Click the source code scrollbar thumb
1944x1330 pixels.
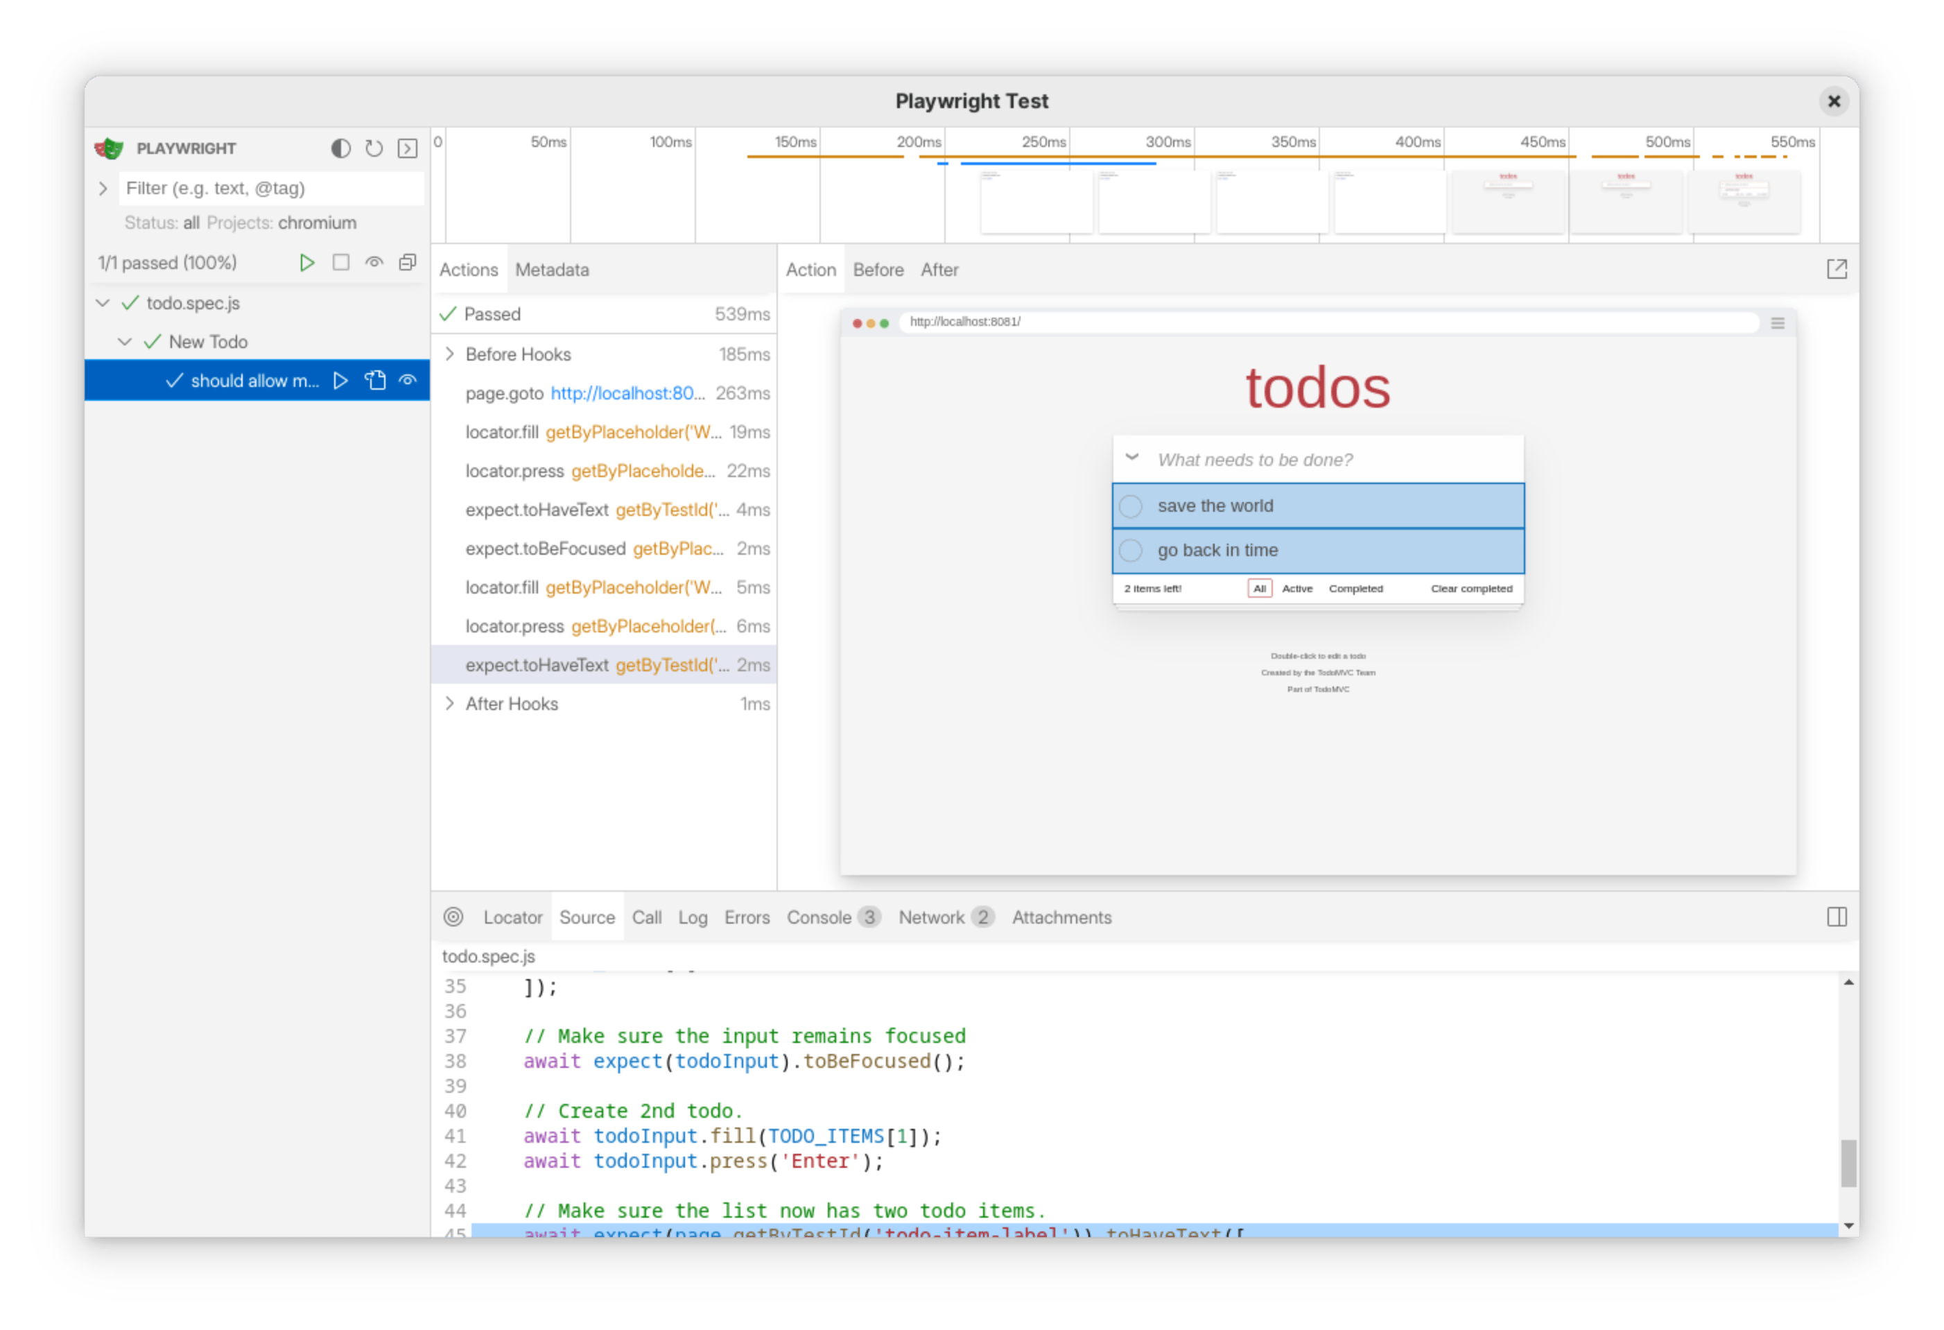tap(1848, 1163)
